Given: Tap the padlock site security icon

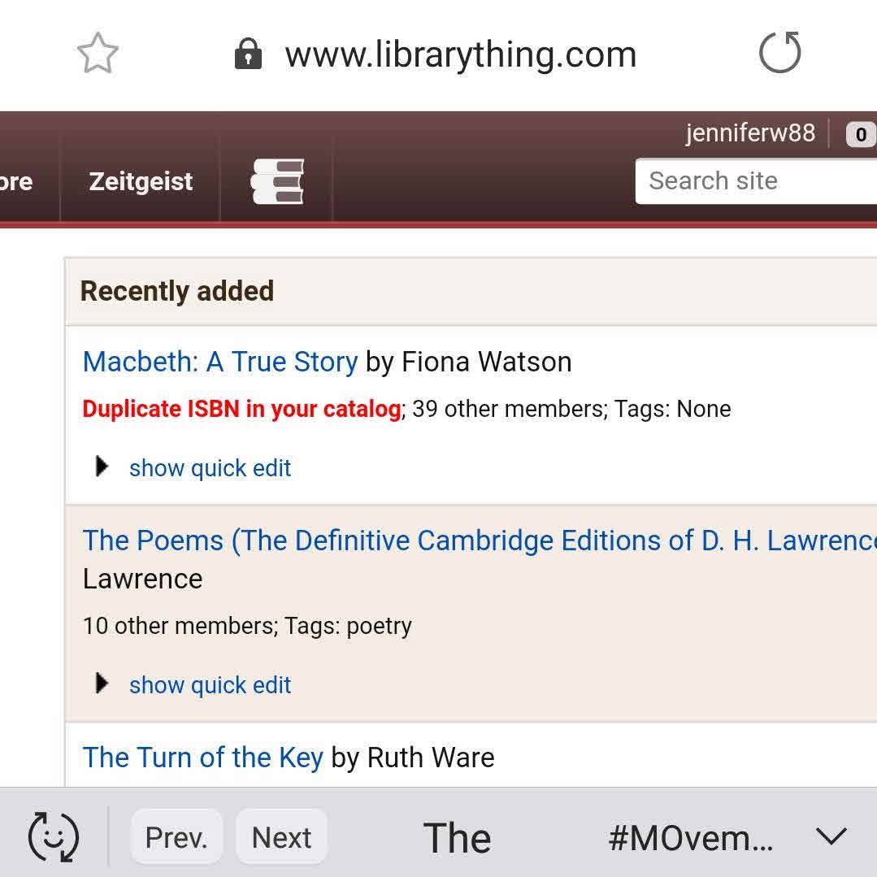Looking at the screenshot, I should [248, 55].
